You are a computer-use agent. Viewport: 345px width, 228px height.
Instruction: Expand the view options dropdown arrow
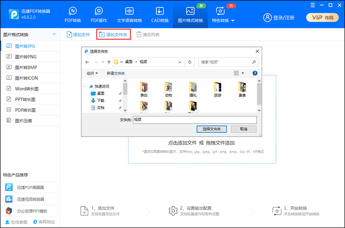[243, 73]
